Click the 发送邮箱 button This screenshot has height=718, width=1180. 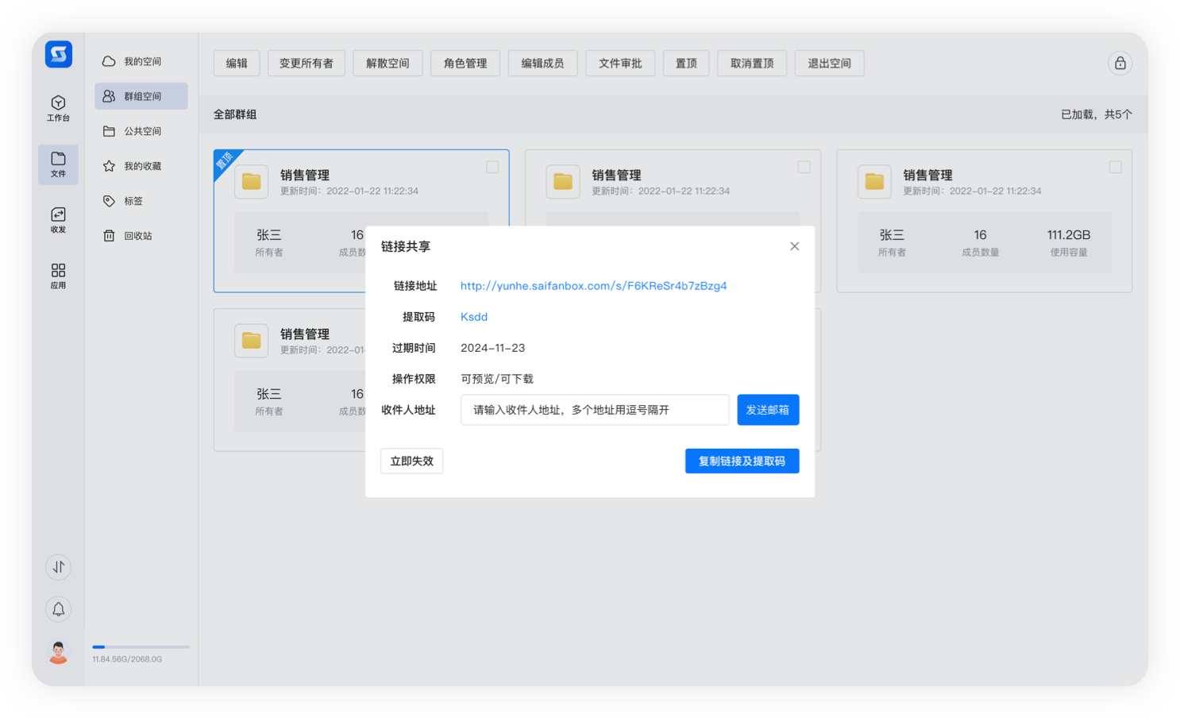768,410
